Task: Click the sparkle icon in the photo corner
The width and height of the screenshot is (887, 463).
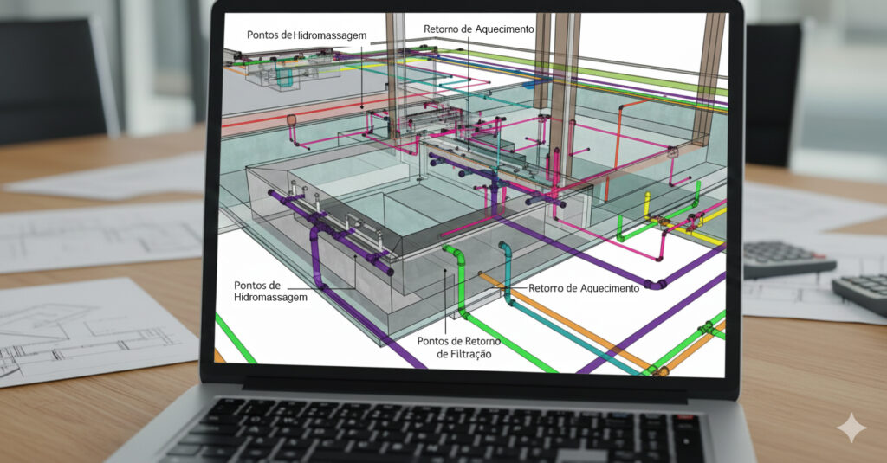Action: (x=851, y=428)
